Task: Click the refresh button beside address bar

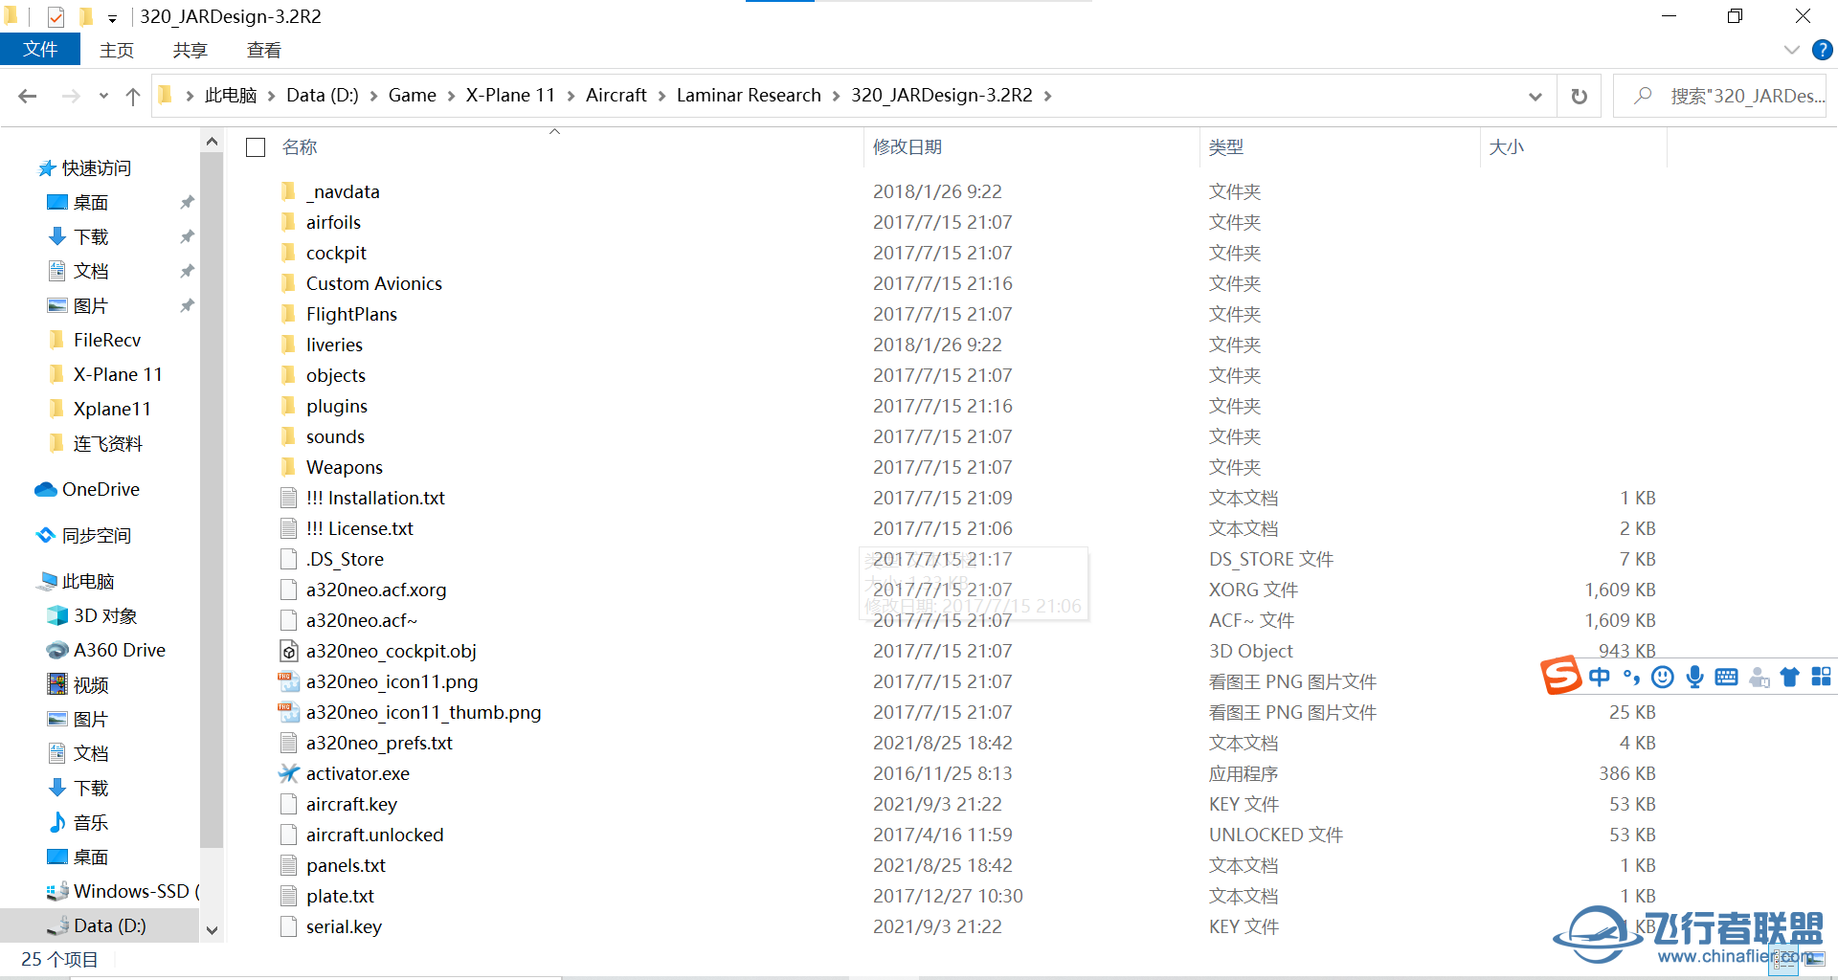Action: [x=1580, y=96]
